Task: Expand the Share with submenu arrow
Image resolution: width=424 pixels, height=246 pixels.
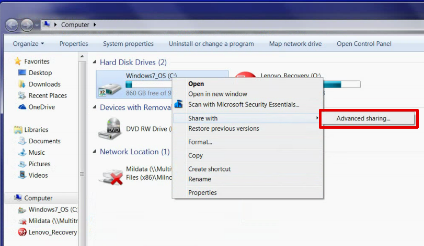Action: point(317,118)
